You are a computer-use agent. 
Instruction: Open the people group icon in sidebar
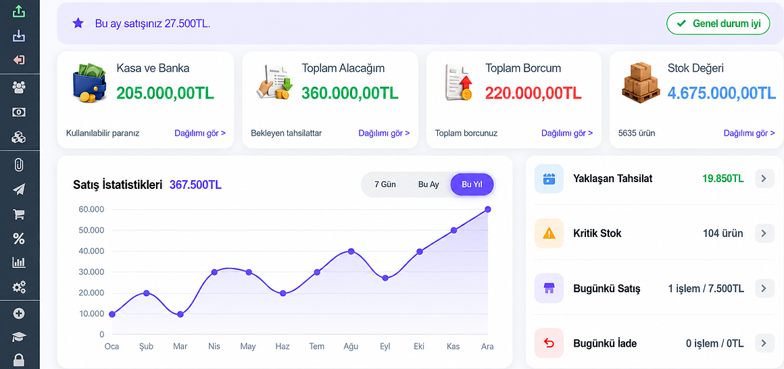tap(18, 88)
